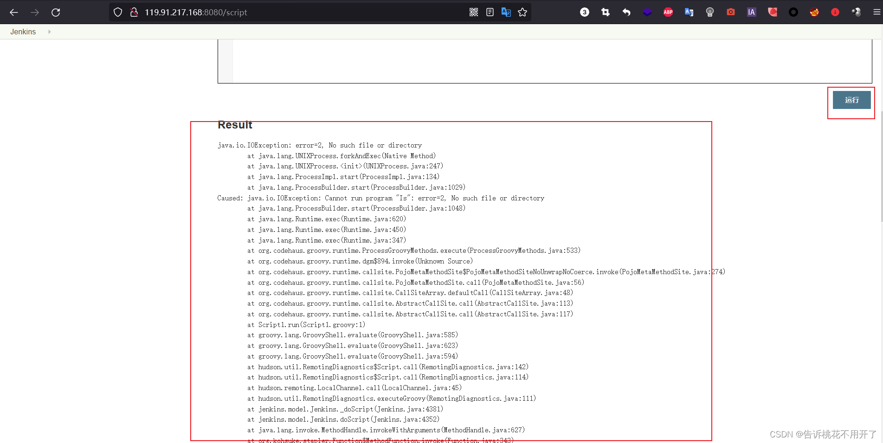Open Adblock Plus extension

(x=668, y=13)
